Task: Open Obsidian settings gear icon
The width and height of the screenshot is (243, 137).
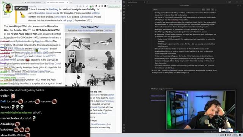Action: (x=124, y=131)
